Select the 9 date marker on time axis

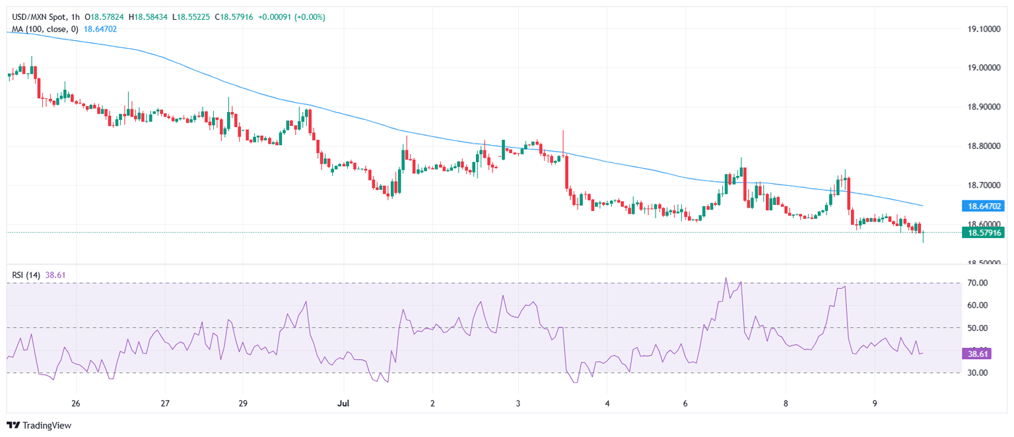click(874, 403)
